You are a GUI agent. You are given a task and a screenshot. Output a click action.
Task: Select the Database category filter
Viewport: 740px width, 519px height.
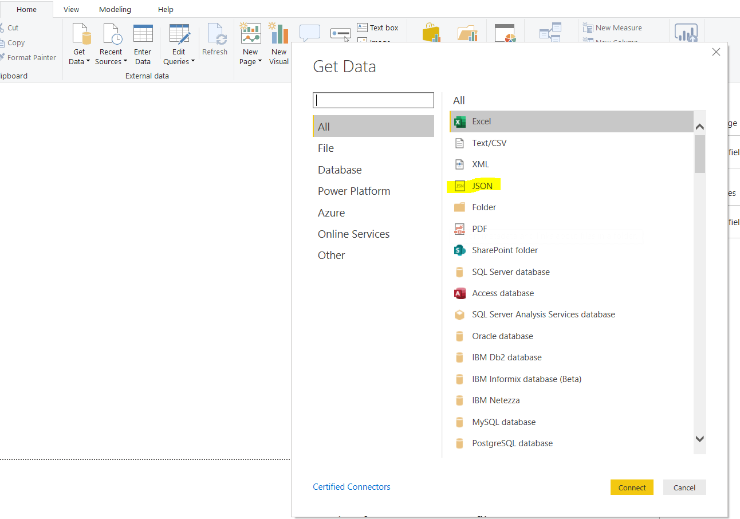(x=339, y=170)
